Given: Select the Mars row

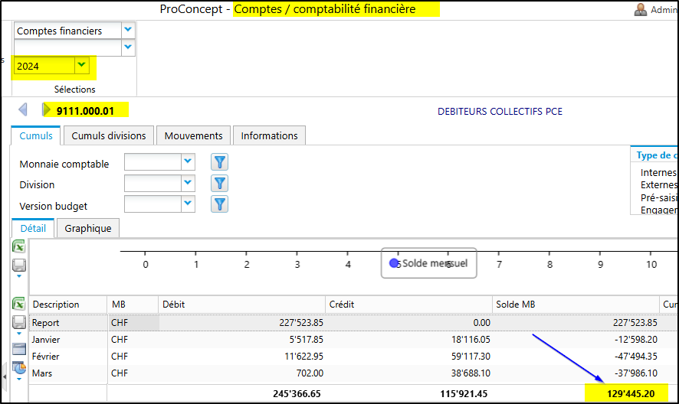Looking at the screenshot, I should click(x=353, y=373).
